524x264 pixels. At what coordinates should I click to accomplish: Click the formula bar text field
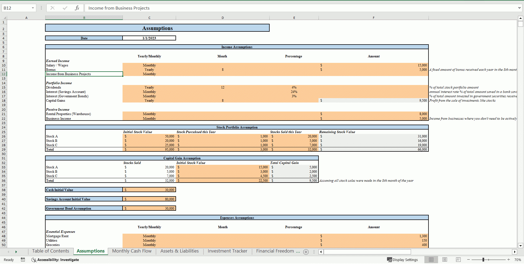click(x=300, y=8)
